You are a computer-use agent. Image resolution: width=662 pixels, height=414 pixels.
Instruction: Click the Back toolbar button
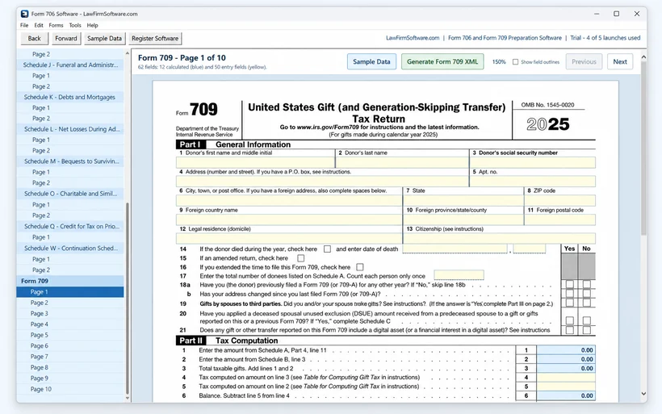[34, 39]
